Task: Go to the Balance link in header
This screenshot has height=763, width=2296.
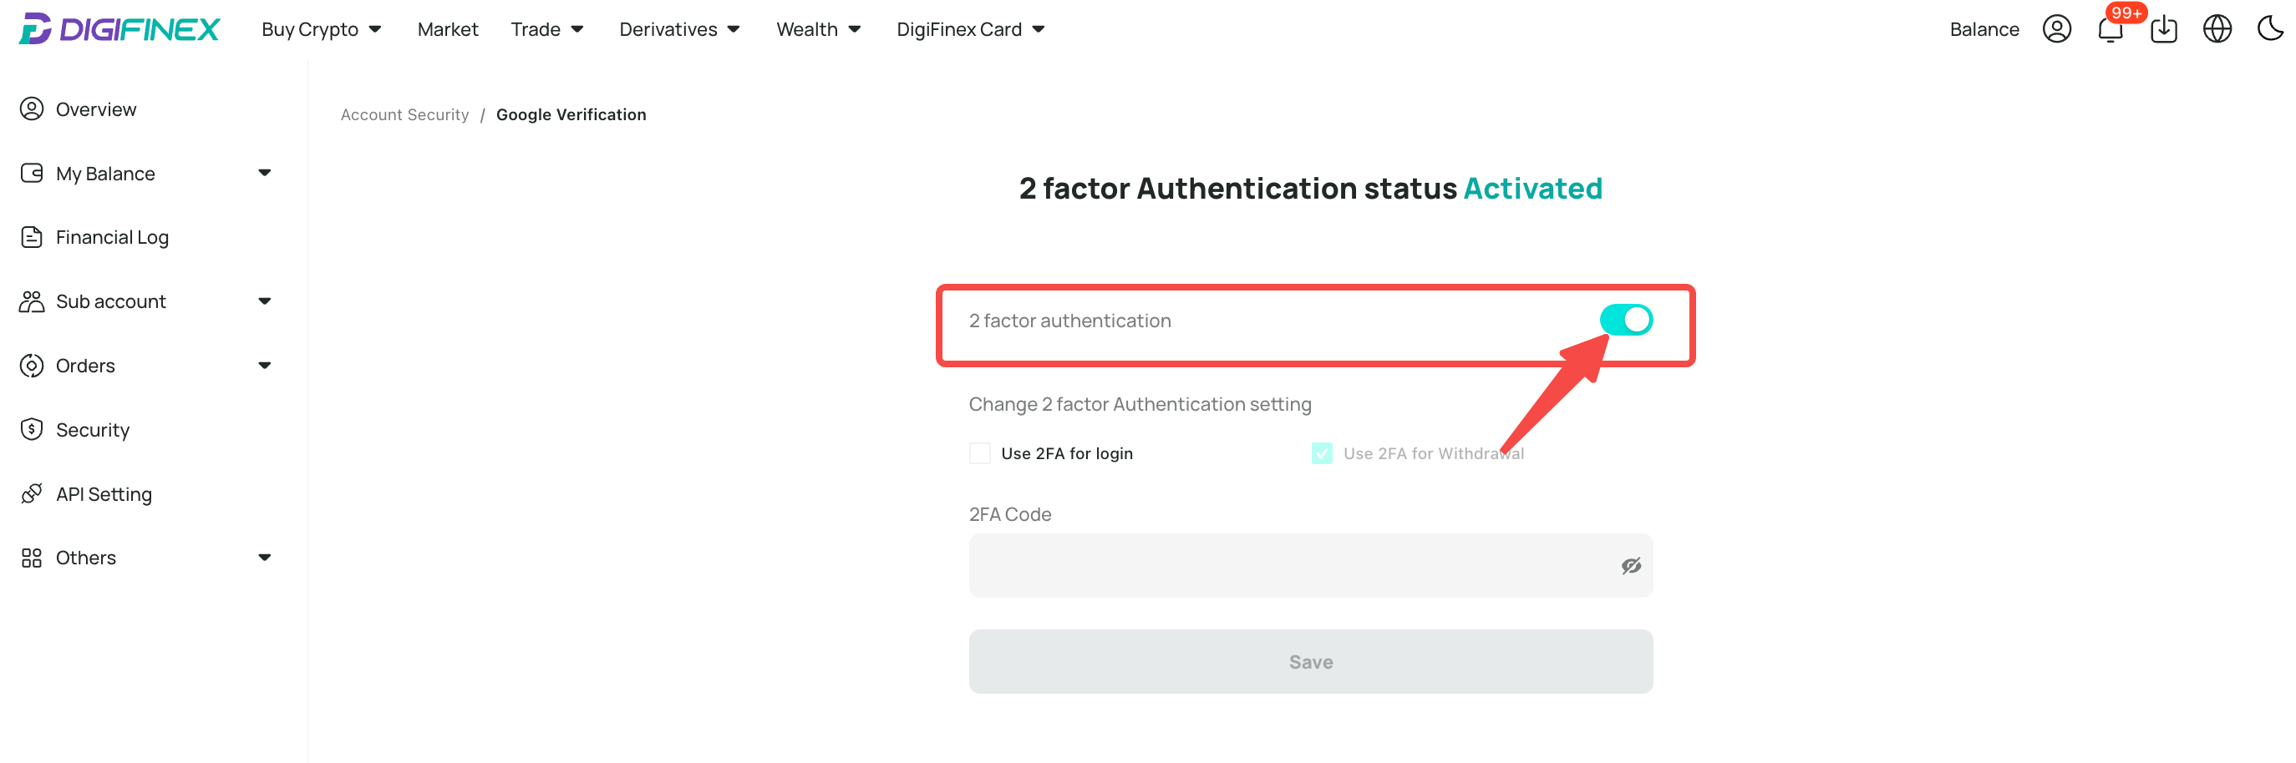Action: pyautogui.click(x=1984, y=29)
